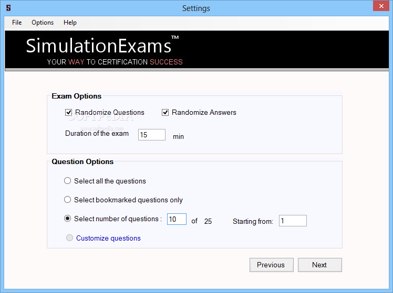Viewport: 393px width, 293px height.
Task: Click the Starting from input field
Action: click(293, 221)
